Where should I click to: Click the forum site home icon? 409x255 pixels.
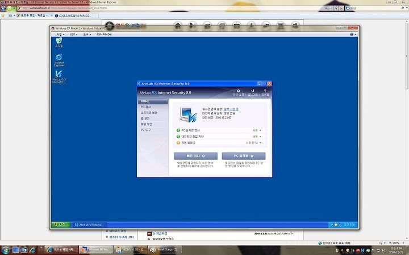point(178,25)
